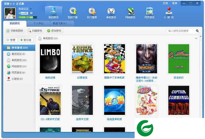Open 反馈 feedback menu
205x139 pixels.
(165, 3)
